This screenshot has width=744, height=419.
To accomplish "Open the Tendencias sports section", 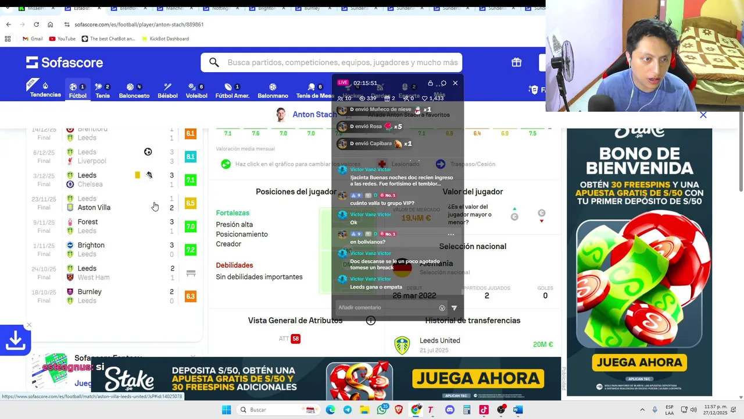I will point(45,90).
